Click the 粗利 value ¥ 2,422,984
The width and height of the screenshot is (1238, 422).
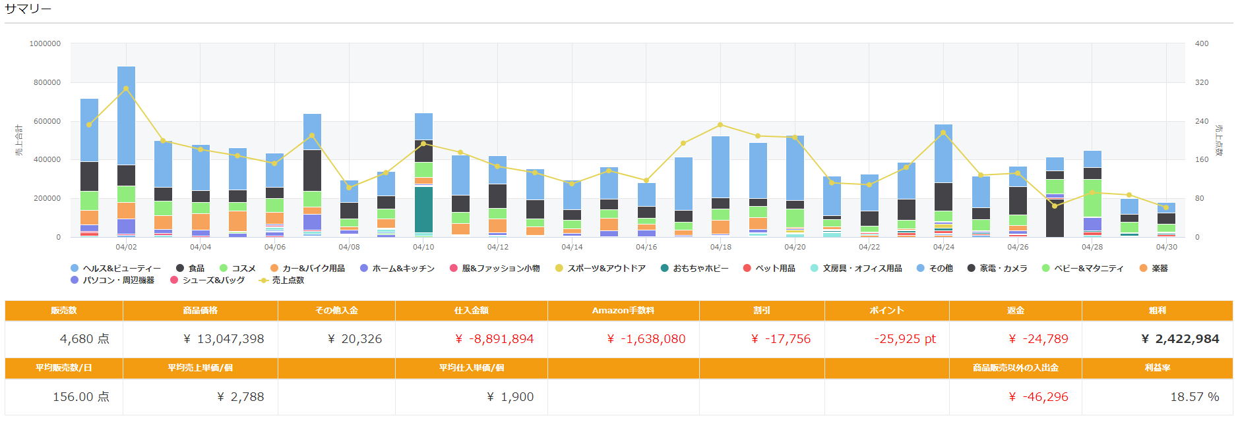point(1179,339)
